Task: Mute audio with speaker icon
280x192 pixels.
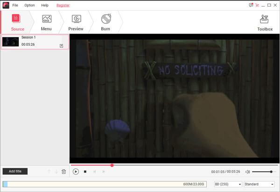Action: 247,171
